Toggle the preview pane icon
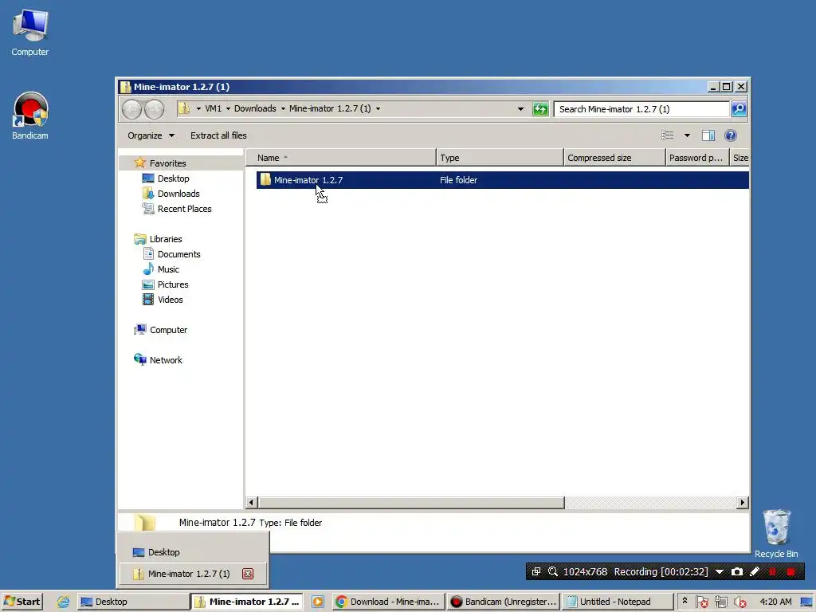This screenshot has width=816, height=612. click(708, 135)
